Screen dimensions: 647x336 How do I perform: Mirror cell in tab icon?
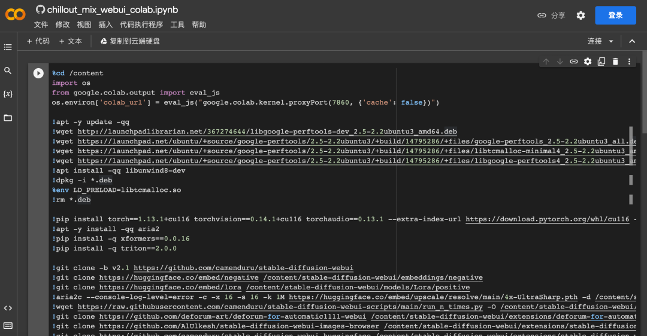point(601,62)
